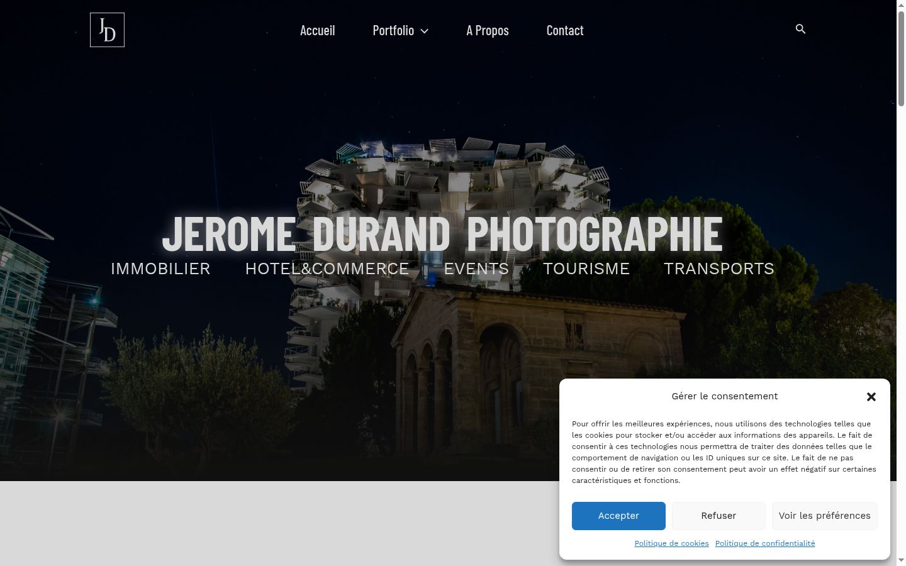The height and width of the screenshot is (566, 906).
Task: Open the Politique de cookies link
Action: pos(671,543)
